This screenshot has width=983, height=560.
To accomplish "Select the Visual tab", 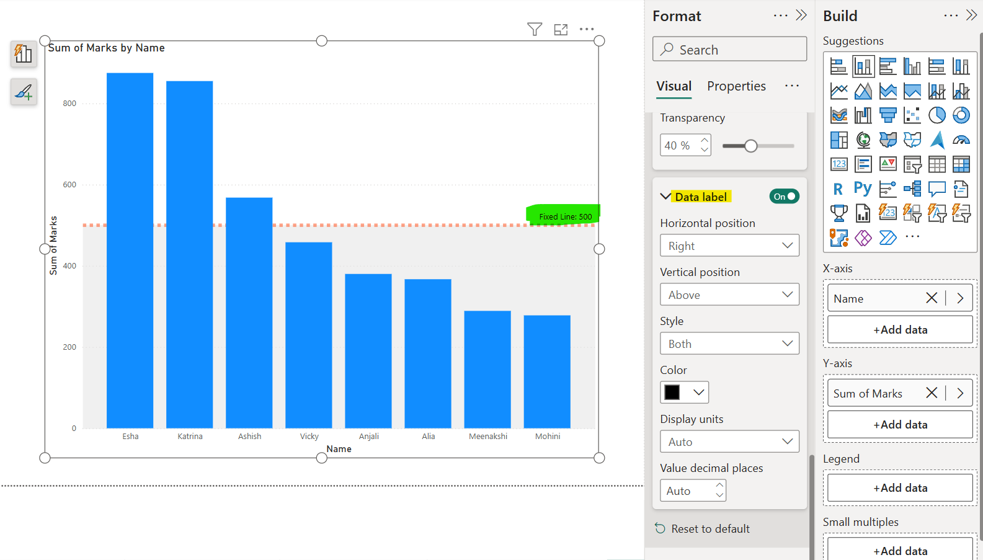I will (674, 86).
